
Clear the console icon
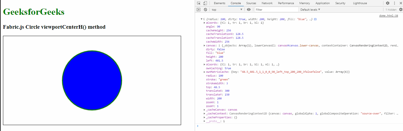205,9
